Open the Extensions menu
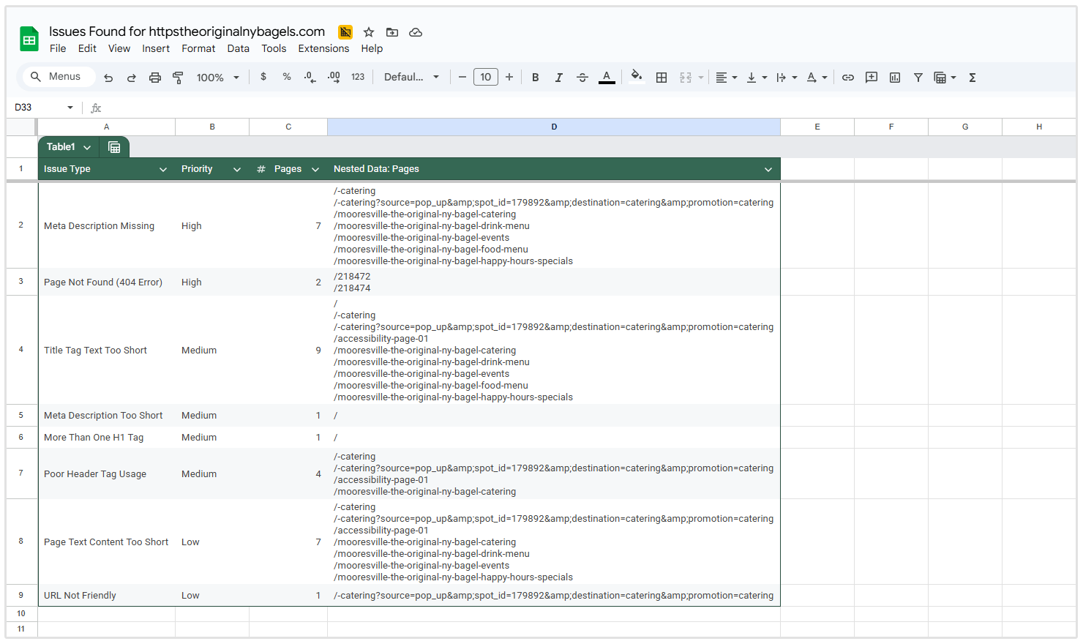The height and width of the screenshot is (644, 1083). tap(323, 48)
